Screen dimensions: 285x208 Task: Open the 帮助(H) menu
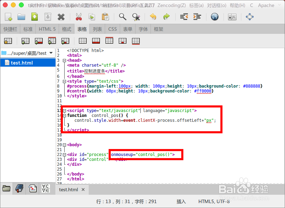tap(237, 6)
